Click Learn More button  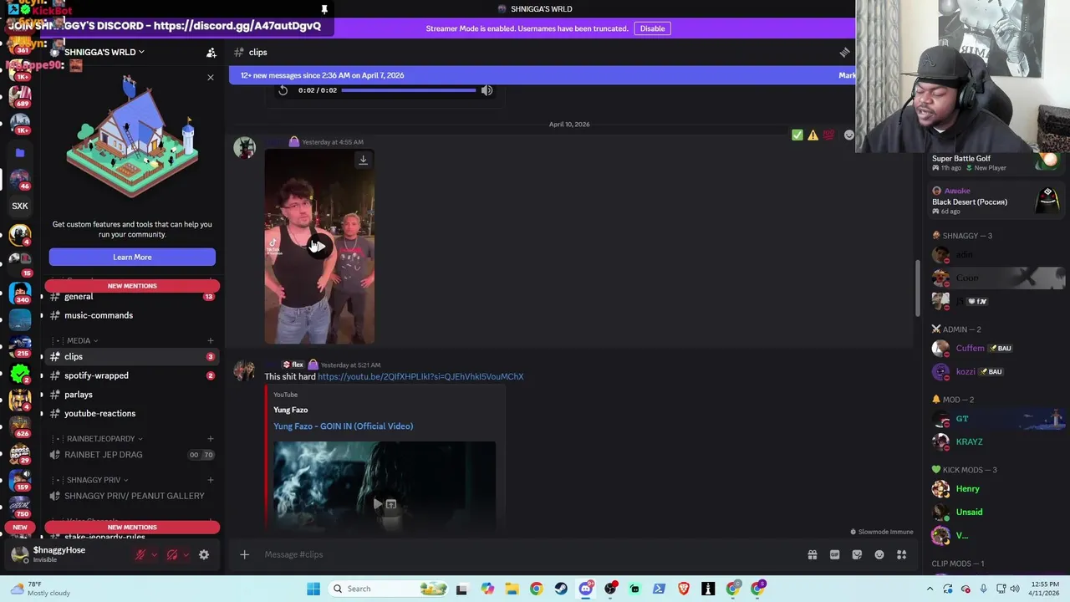pyautogui.click(x=132, y=258)
